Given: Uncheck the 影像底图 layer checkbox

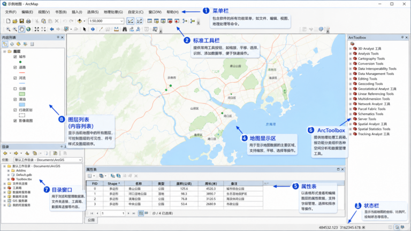Looking at the screenshot, I should (x=15, y=121).
